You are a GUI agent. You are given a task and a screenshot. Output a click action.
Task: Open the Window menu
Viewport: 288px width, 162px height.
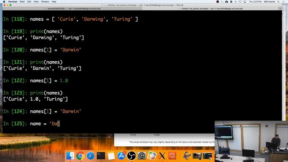(x=45, y=2)
